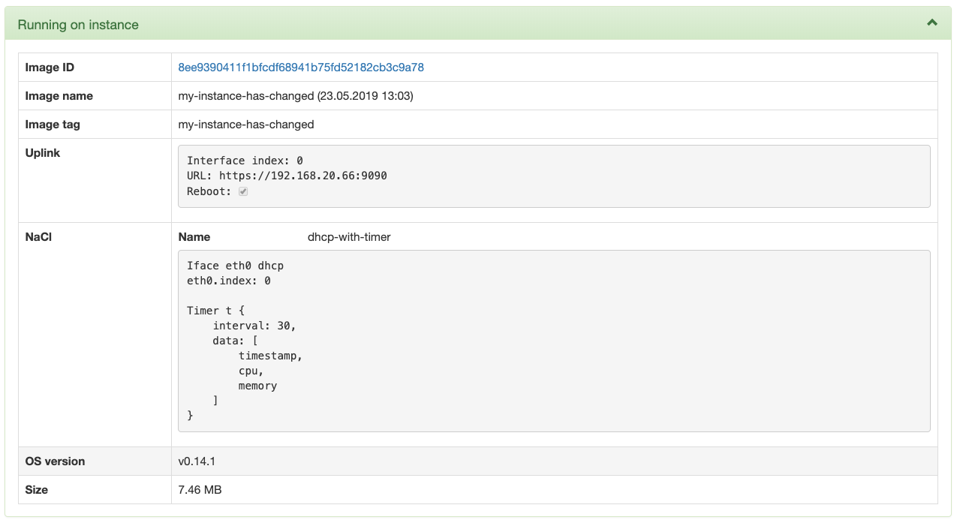Click the interval: 30, code line
The width and height of the screenshot is (957, 523).
[254, 326]
